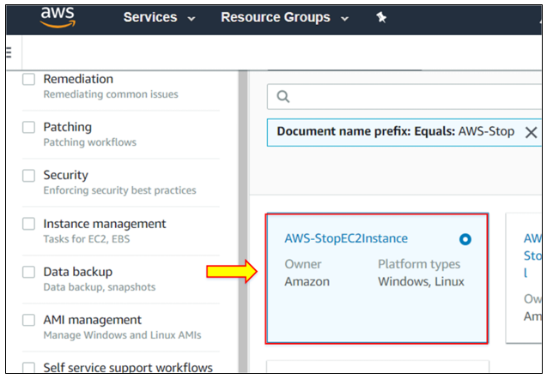The height and width of the screenshot is (379, 547).
Task: Click the pushpin shortcuts icon
Action: (381, 17)
